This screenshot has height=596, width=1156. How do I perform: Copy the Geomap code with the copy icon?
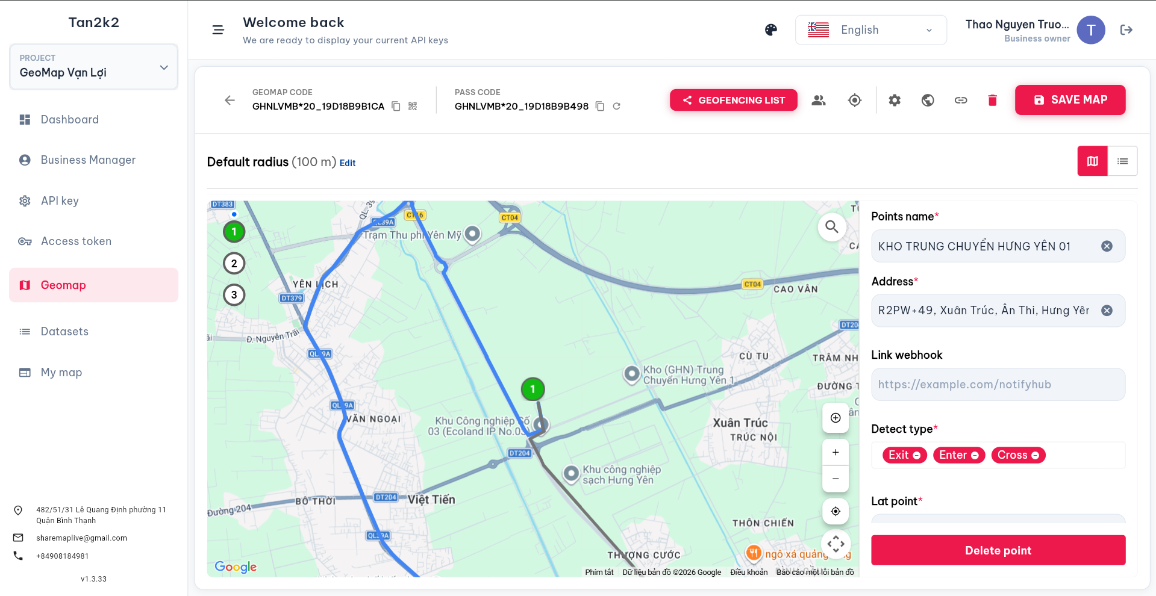click(396, 106)
